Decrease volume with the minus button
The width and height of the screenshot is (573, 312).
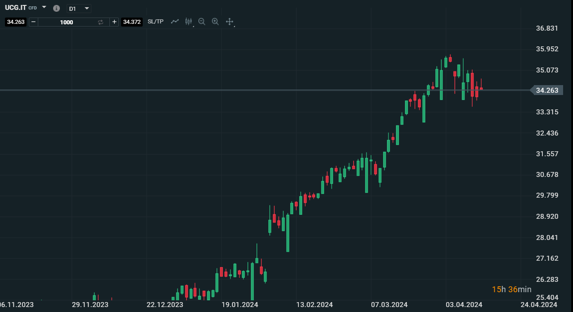pyautogui.click(x=33, y=22)
